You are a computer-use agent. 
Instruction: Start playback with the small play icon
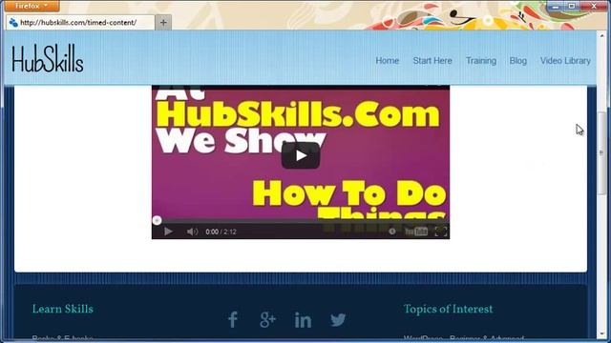coord(168,232)
